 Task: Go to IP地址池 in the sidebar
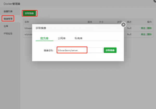point(8,33)
